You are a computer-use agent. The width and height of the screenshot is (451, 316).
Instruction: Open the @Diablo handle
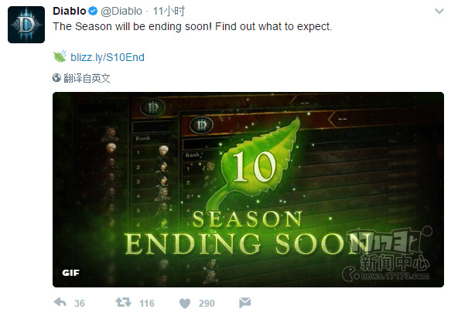click(x=121, y=12)
